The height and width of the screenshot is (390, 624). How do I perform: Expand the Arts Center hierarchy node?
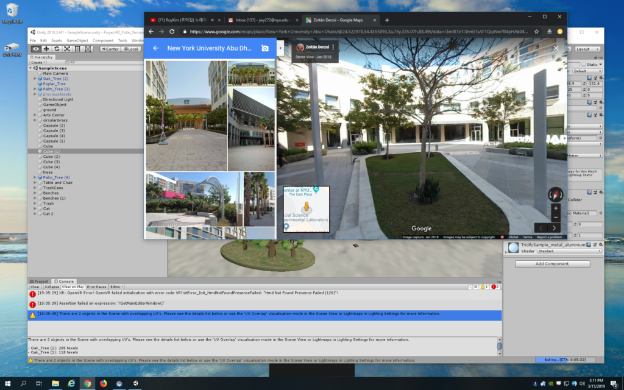click(x=35, y=115)
